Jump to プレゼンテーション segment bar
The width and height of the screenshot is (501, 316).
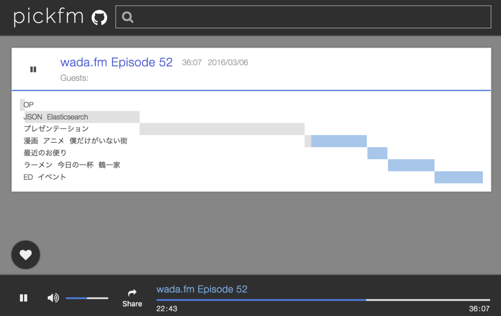[x=222, y=129]
